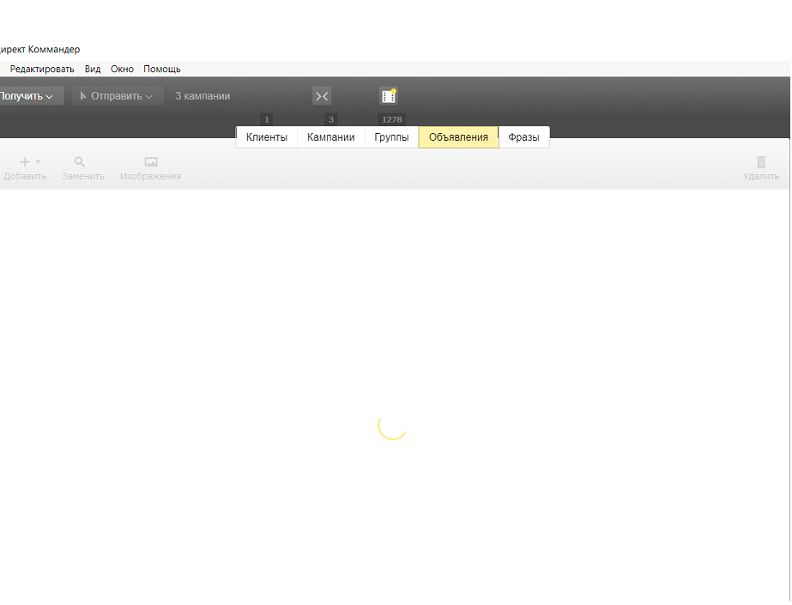Open the Редактировать menu
The image size is (792, 605).
[42, 69]
